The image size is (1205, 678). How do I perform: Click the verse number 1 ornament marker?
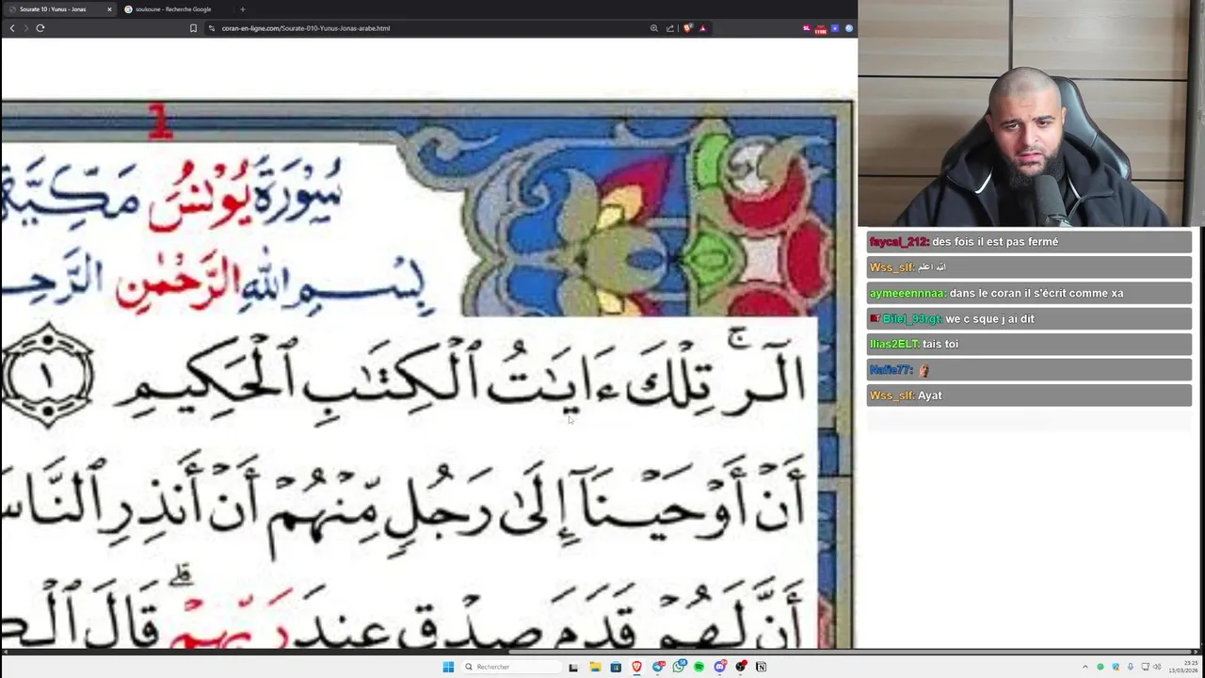[x=46, y=375]
